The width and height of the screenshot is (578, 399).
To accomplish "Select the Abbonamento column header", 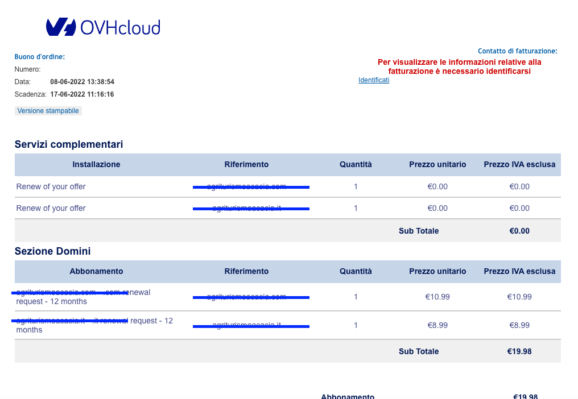I will (x=96, y=271).
